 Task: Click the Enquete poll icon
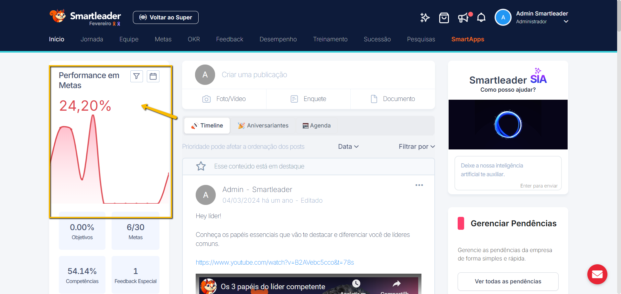pyautogui.click(x=294, y=99)
